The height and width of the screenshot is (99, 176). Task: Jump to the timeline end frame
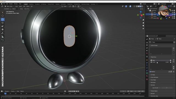click(78, 91)
